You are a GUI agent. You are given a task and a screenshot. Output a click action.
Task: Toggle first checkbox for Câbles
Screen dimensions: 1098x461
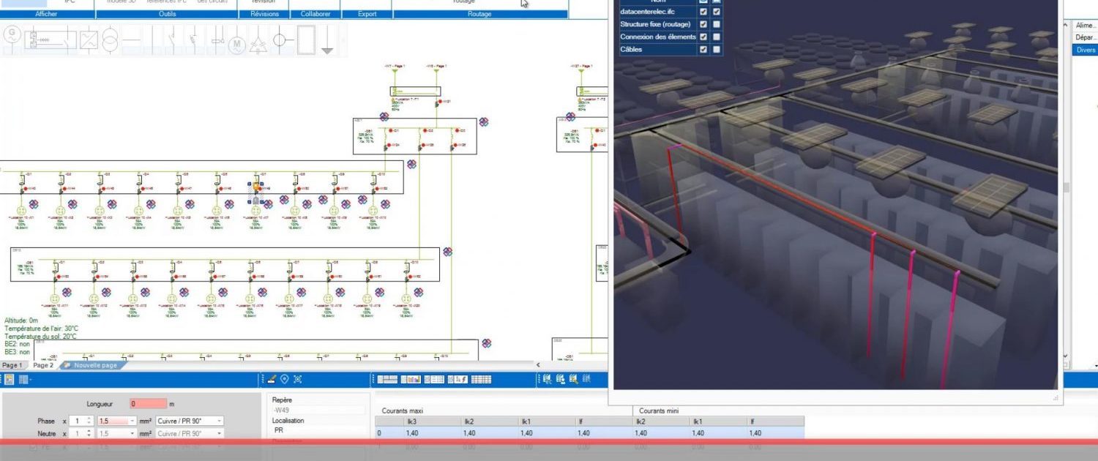click(x=703, y=49)
